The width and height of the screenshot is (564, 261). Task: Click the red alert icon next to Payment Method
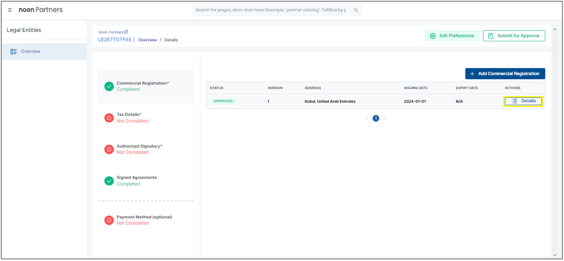coord(109,220)
